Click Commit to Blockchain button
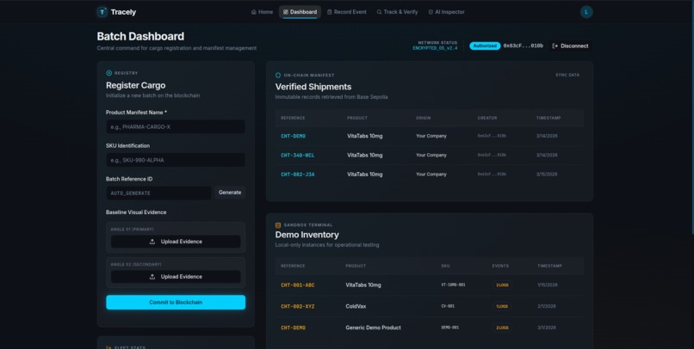The image size is (694, 349). tap(176, 303)
